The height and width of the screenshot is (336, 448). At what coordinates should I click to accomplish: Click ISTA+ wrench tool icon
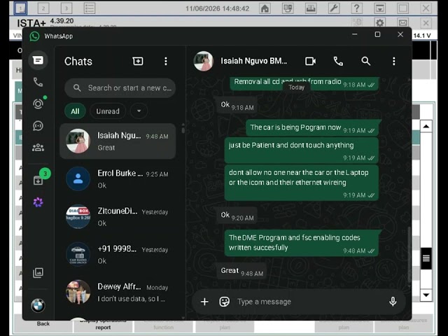(x=334, y=8)
